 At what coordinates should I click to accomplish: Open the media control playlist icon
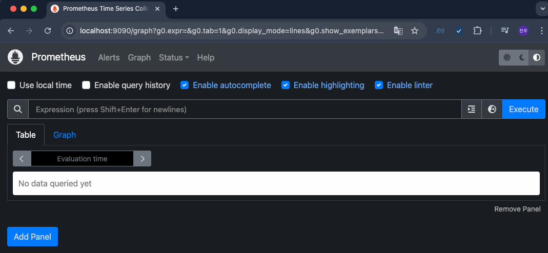point(504,31)
